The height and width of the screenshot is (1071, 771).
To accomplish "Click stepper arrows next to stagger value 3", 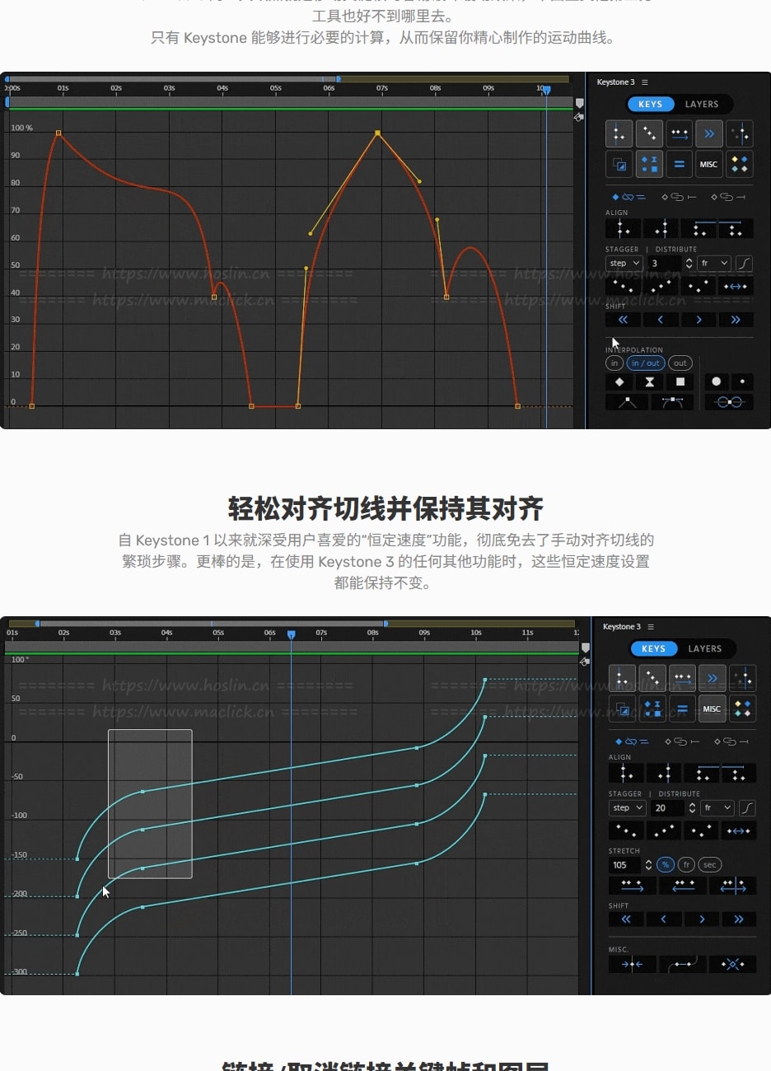I will 689,263.
